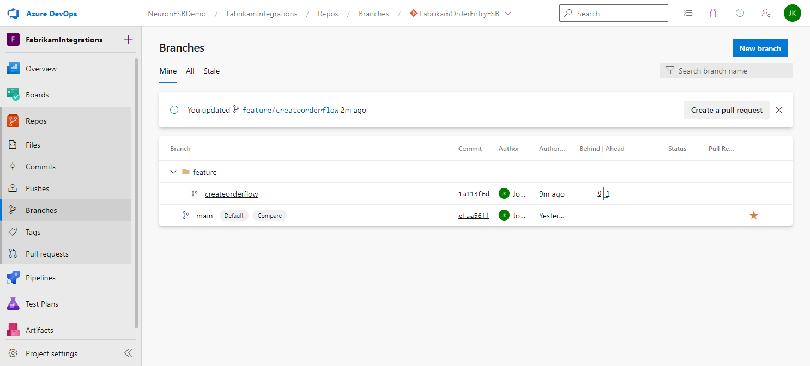Click the Behind | Ahead column header
This screenshot has width=810, height=366.
click(x=602, y=149)
